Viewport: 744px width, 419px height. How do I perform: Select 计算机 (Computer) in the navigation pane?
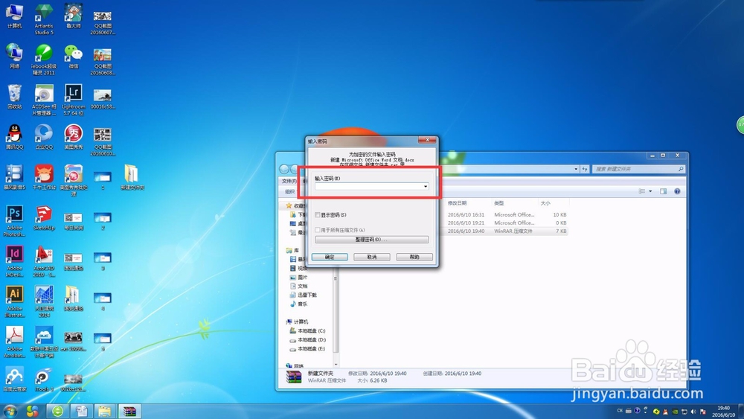tap(298, 322)
